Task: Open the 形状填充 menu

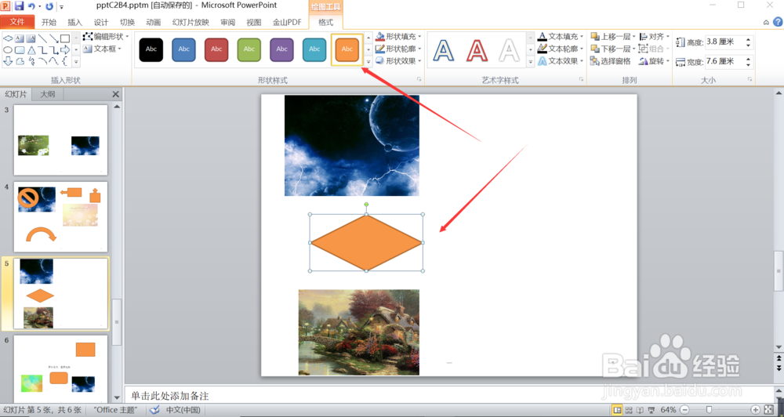Action: (x=398, y=37)
